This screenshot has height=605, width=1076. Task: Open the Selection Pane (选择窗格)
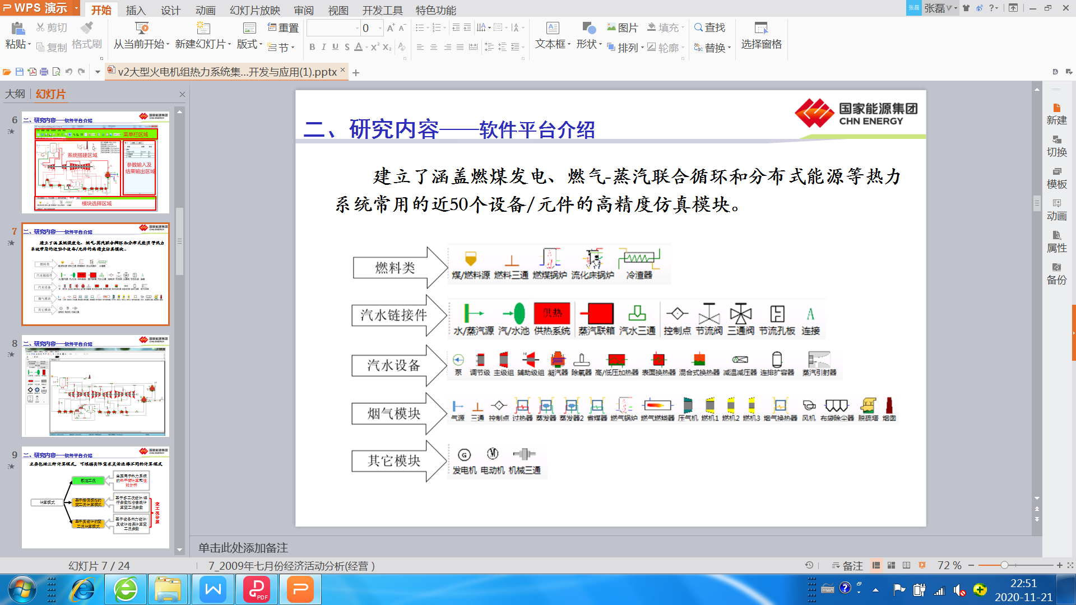(x=761, y=36)
